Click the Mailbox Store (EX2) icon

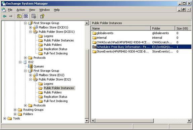pyautogui.click(x=35, y=75)
